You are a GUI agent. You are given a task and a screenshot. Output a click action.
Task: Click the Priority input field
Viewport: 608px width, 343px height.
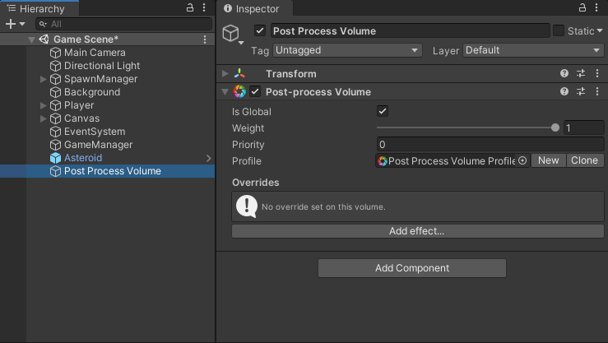(490, 144)
